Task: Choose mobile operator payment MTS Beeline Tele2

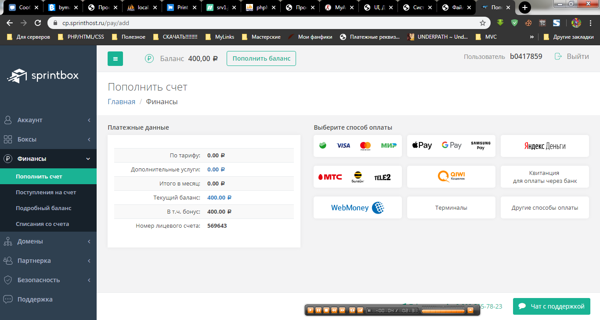Action: [358, 177]
